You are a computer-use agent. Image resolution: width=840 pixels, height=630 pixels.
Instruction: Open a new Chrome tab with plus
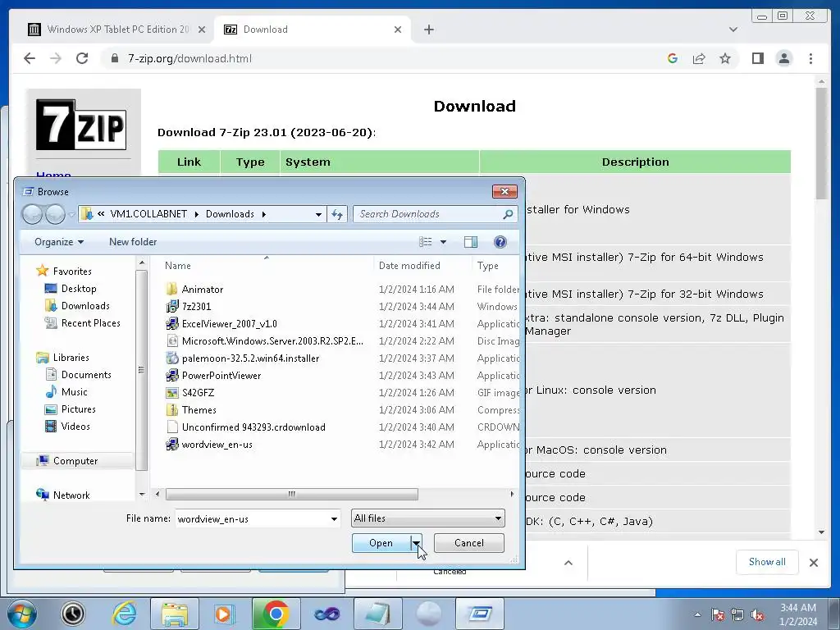point(428,30)
